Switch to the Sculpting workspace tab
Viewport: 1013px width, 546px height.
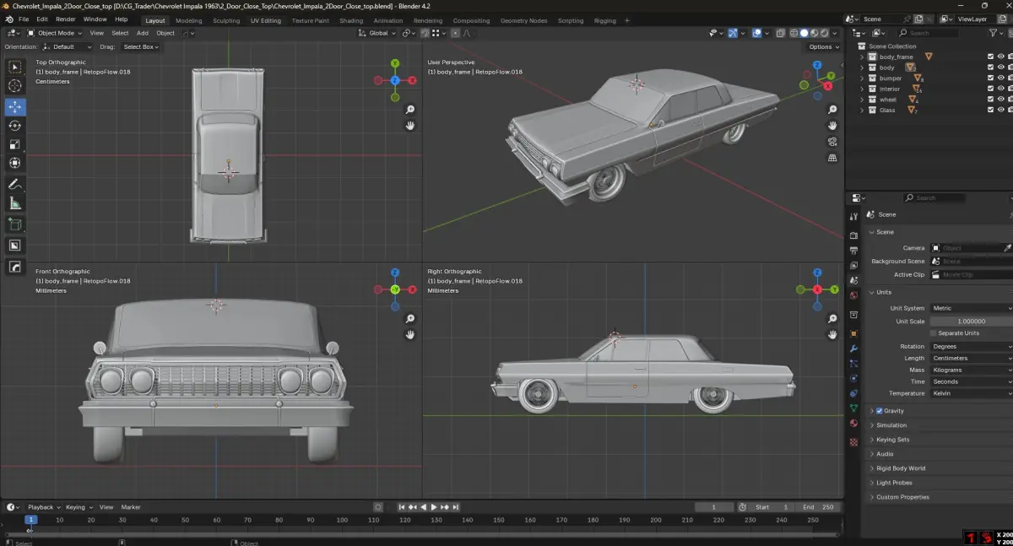225,20
